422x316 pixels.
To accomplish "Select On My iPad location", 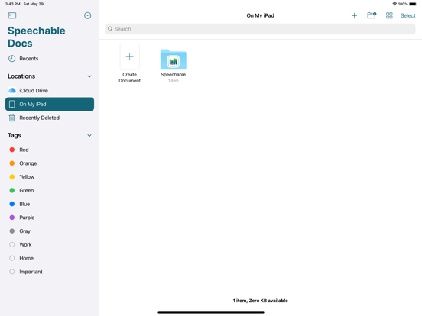I will tap(50, 104).
